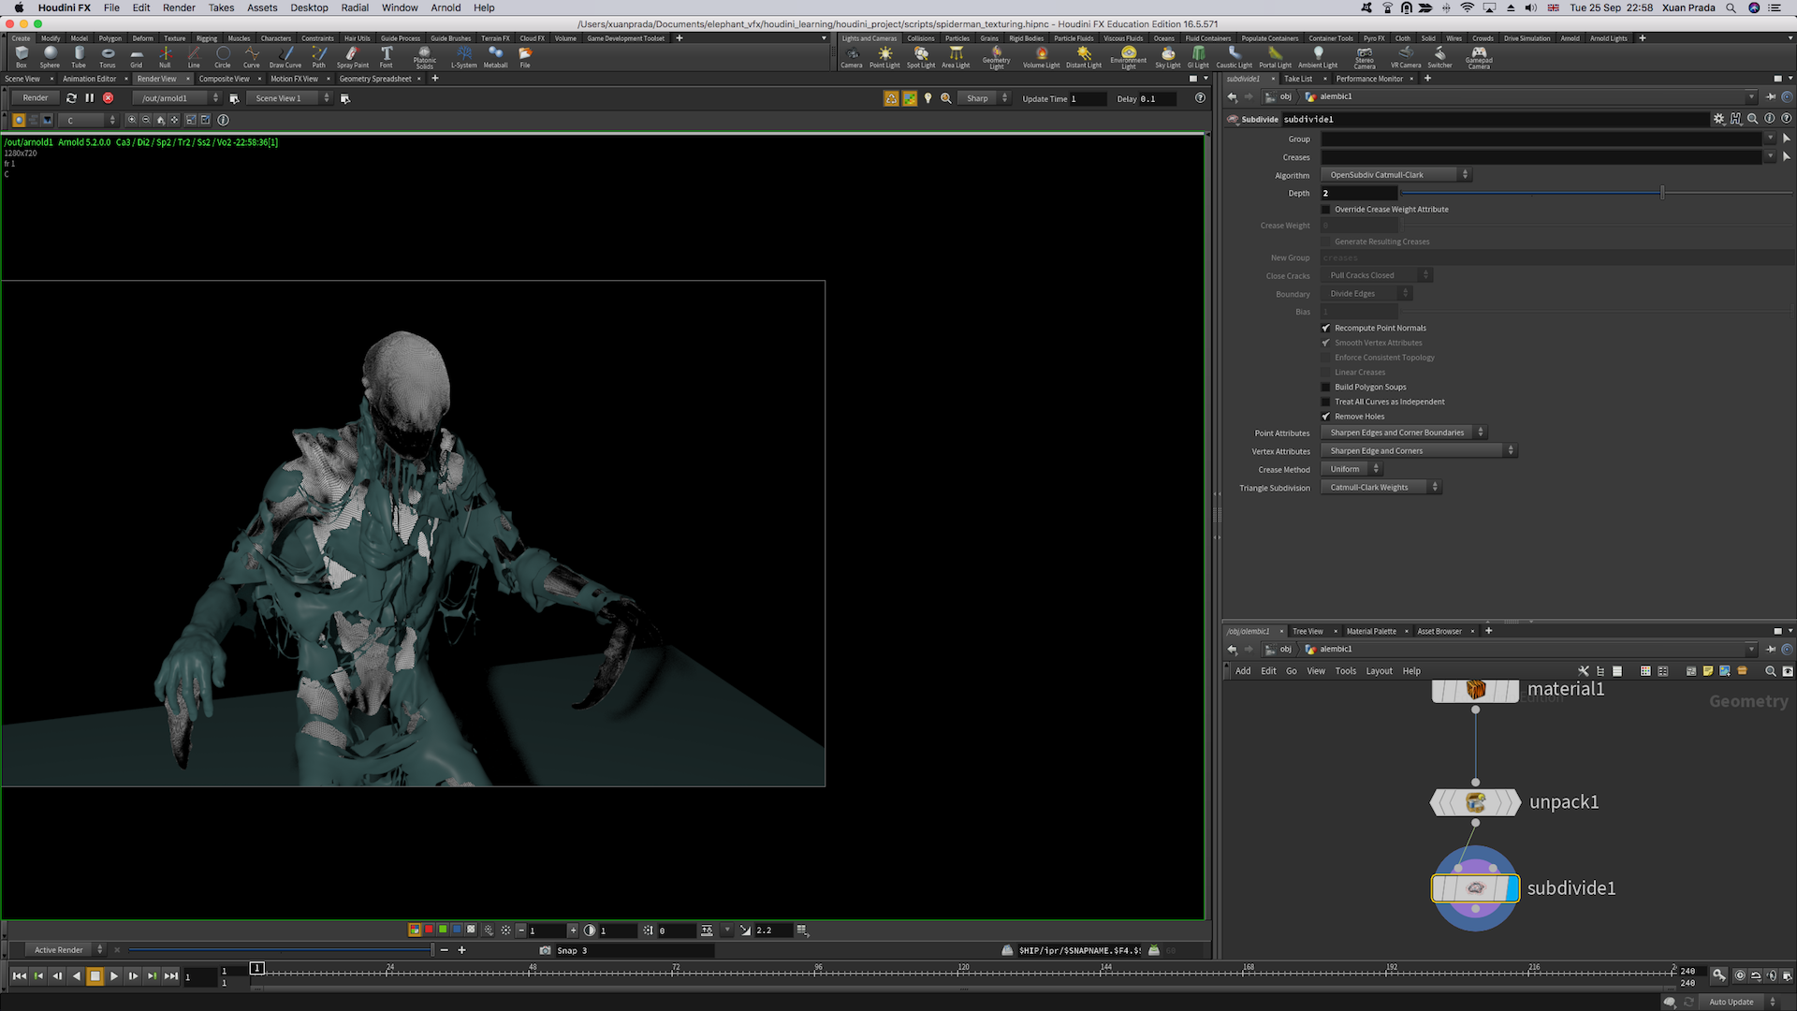Add a Sky Light
1797x1011 pixels.
(x=1168, y=57)
